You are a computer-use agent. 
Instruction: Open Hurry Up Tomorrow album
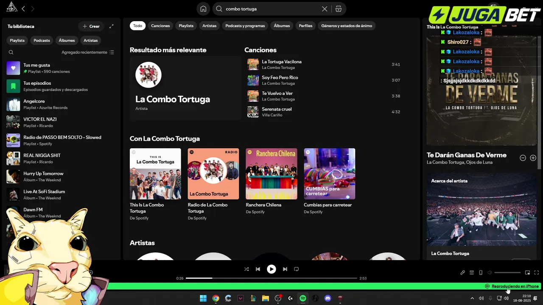(x=61, y=177)
